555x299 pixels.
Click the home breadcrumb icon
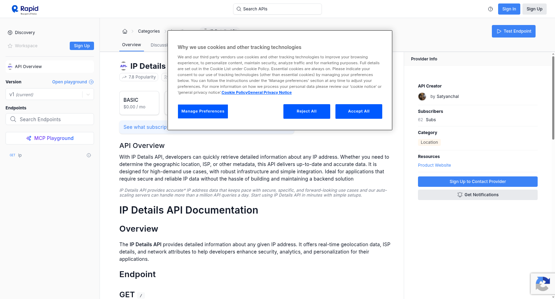pos(125,31)
